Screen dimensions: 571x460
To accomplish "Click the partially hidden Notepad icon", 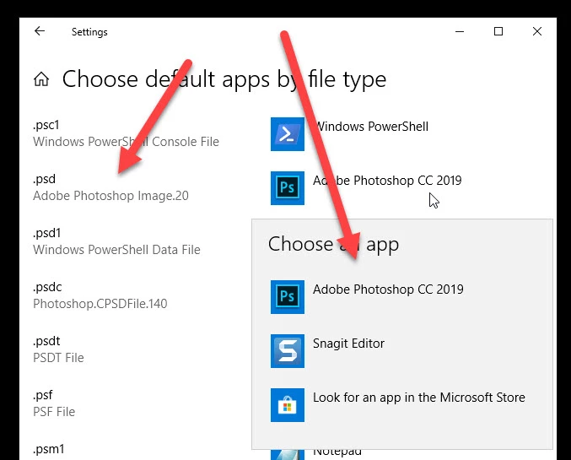I will click(x=288, y=455).
